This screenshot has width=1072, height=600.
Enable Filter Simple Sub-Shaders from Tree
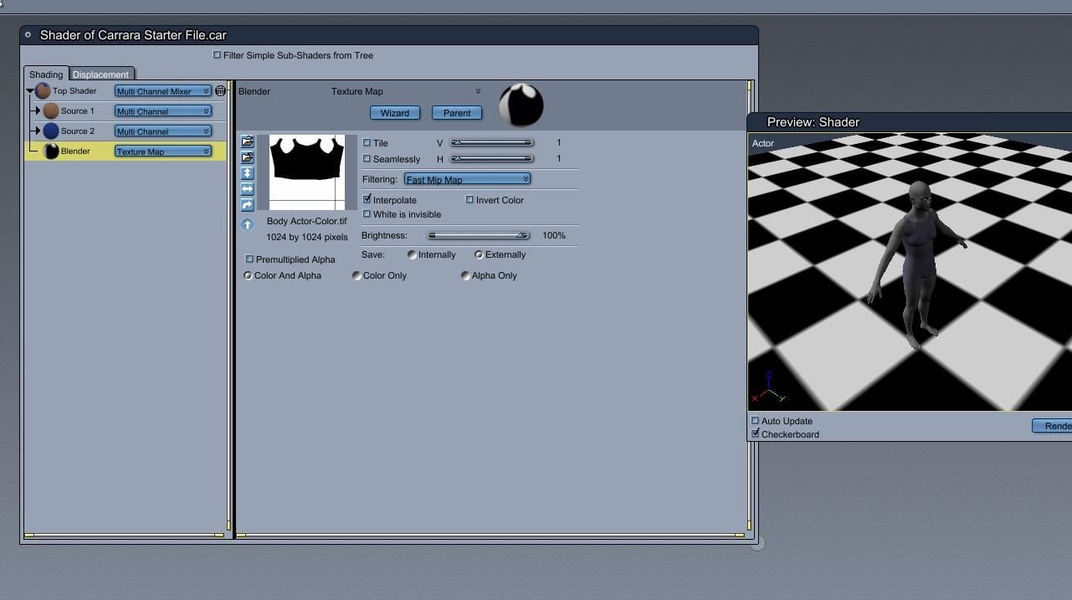[x=217, y=55]
